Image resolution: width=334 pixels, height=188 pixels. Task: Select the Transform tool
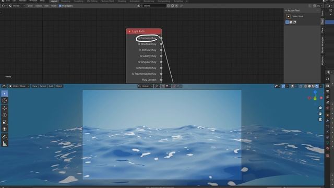coord(5,129)
